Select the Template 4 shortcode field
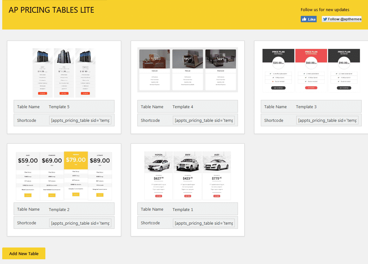Image resolution: width=368 pixels, height=264 pixels. [204, 120]
